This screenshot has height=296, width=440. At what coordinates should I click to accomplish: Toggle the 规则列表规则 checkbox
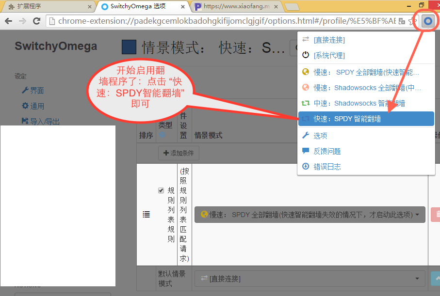pos(161,190)
